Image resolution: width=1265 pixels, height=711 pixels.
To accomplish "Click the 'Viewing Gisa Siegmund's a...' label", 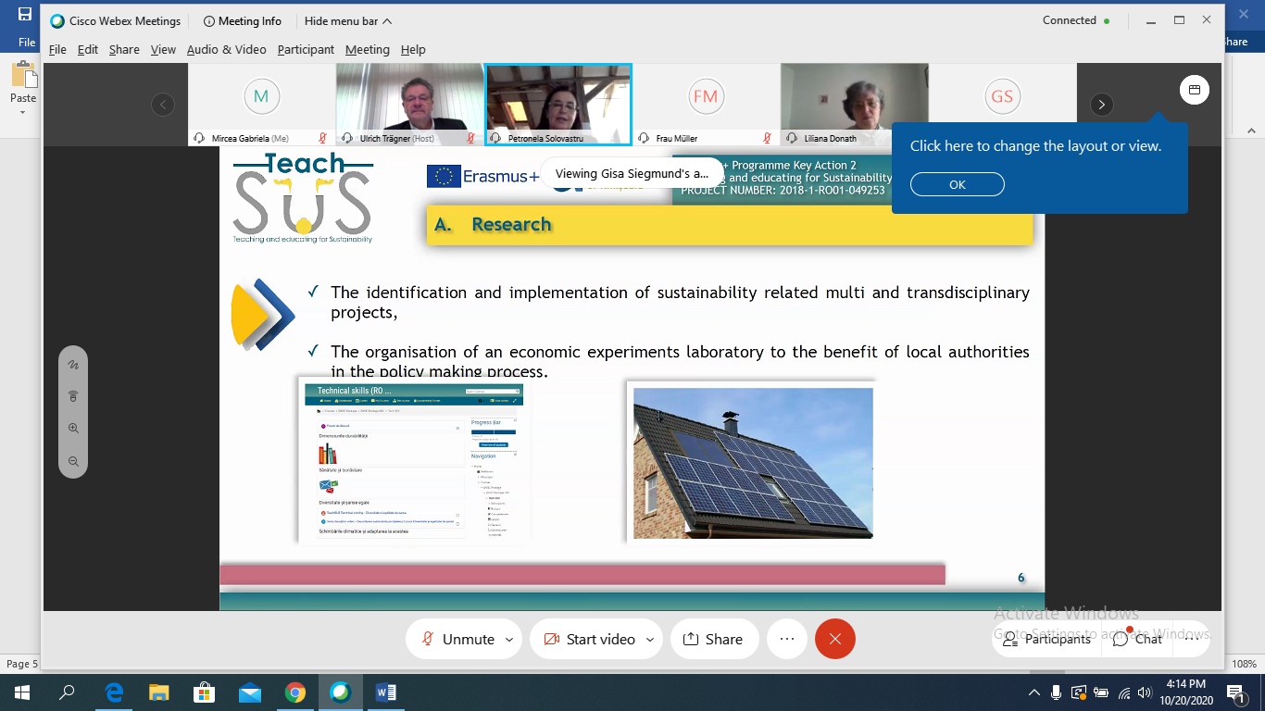I will [632, 173].
